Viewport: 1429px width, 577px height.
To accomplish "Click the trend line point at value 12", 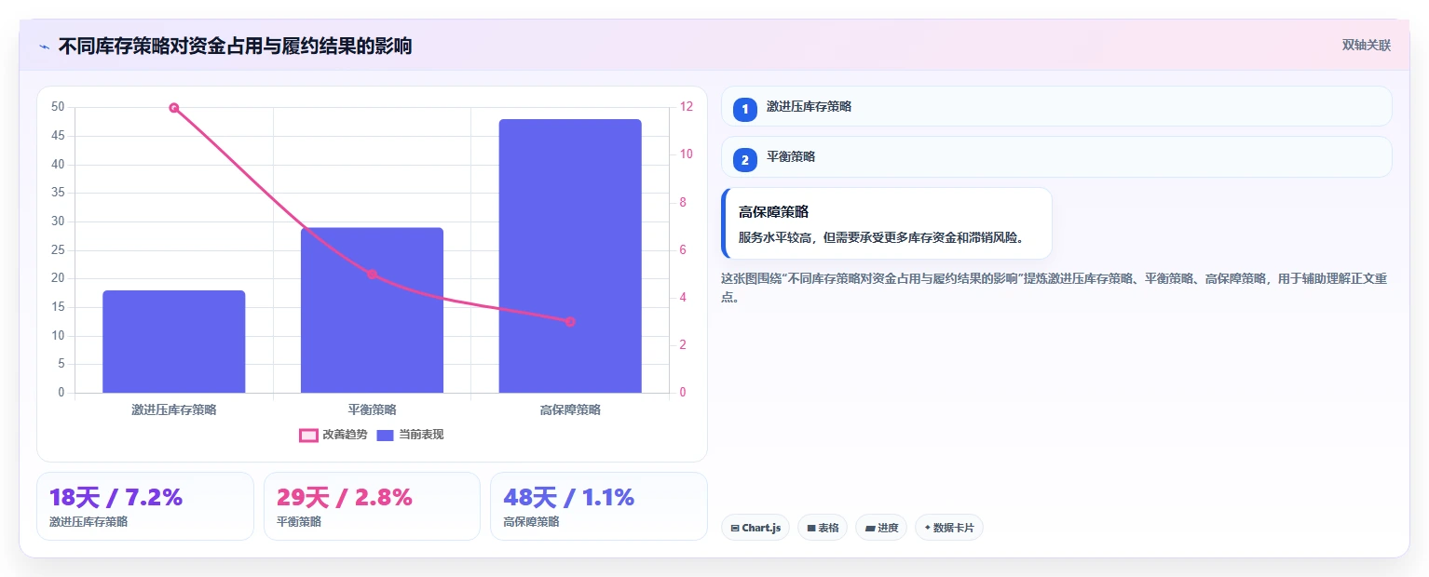I will click(x=174, y=108).
